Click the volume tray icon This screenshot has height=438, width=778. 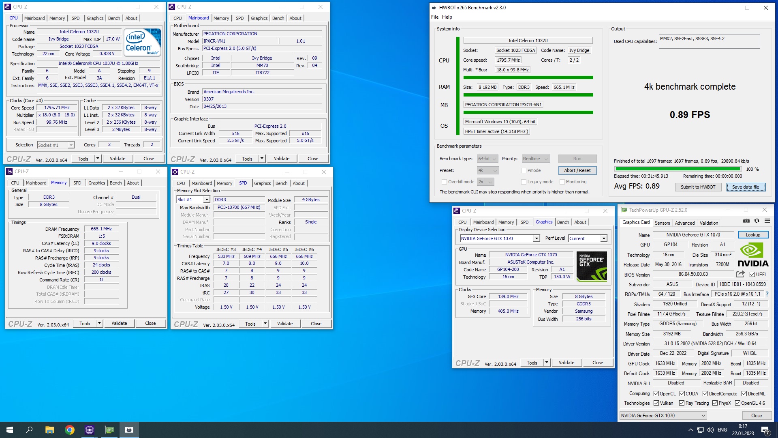point(710,430)
